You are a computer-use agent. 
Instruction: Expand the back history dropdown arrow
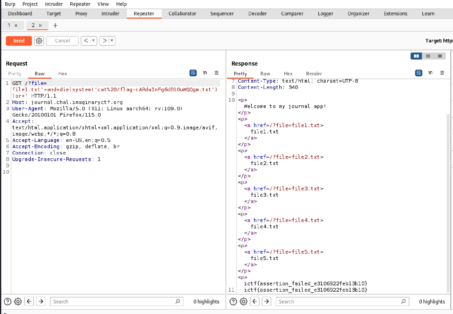pyautogui.click(x=93, y=41)
